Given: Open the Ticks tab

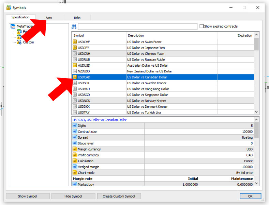Looking at the screenshot, I should pos(77,18).
